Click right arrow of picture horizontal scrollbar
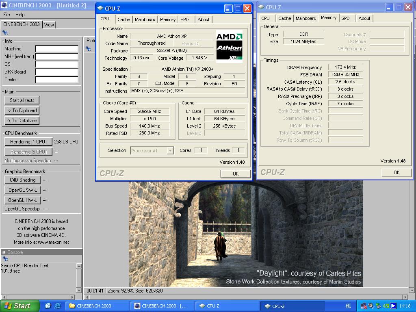 click(405, 297)
